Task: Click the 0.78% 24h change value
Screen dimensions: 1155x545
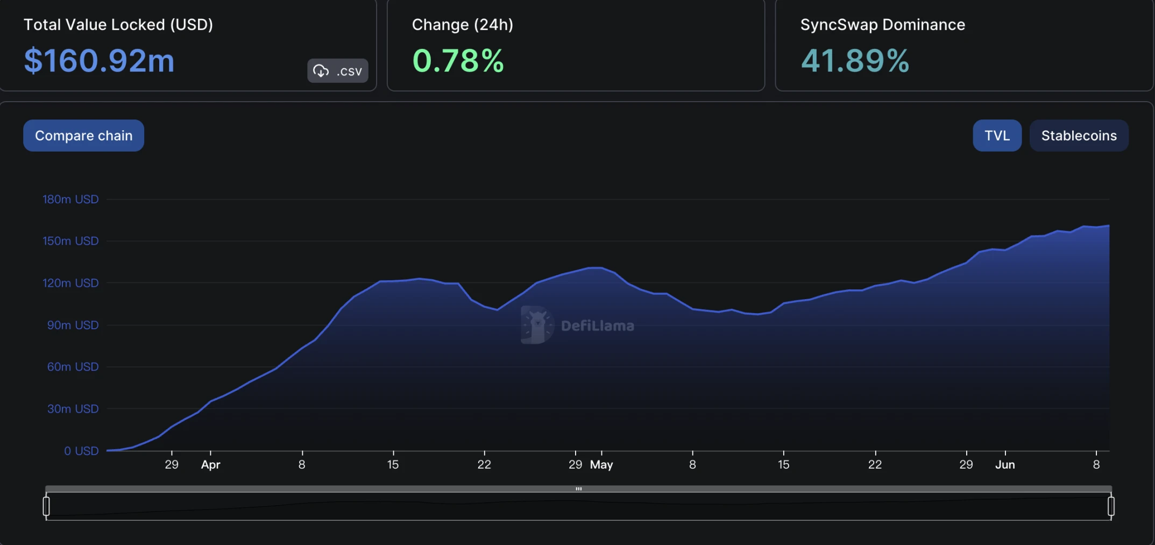Action: point(458,60)
